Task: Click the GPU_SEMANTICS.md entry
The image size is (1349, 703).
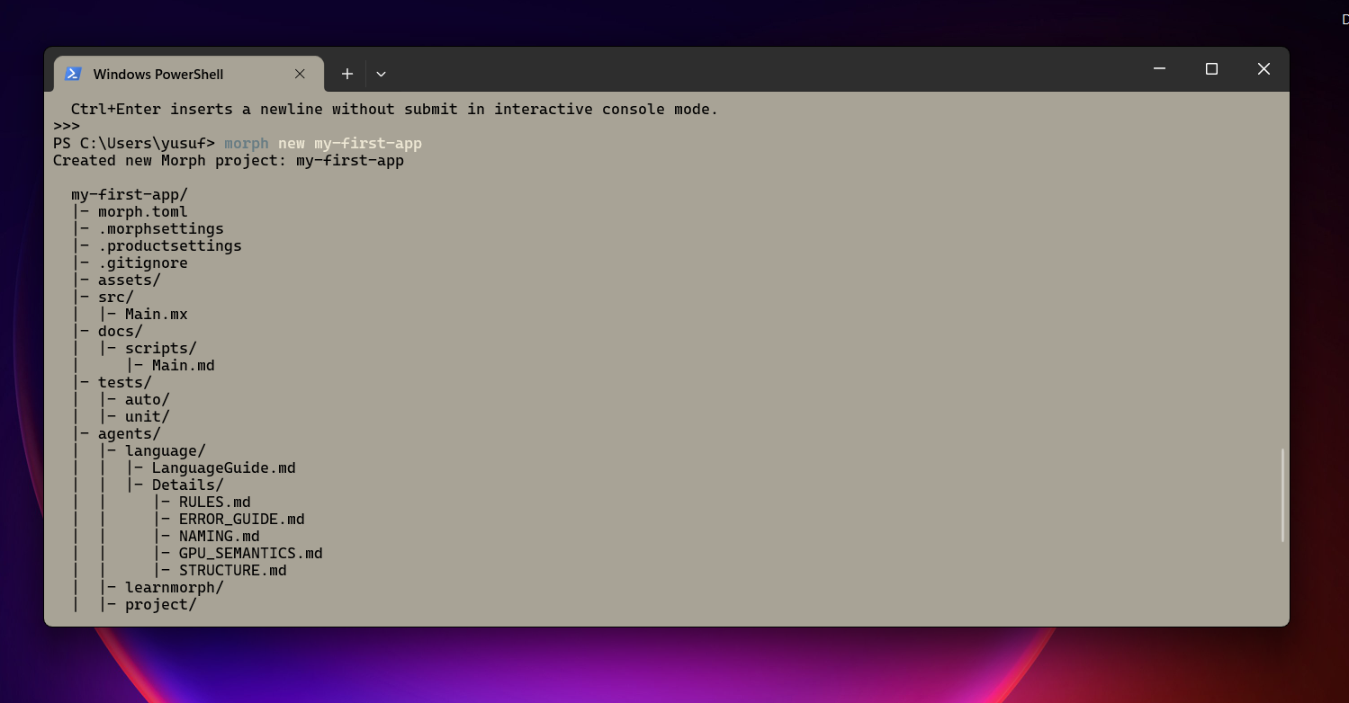Action: coord(250,553)
